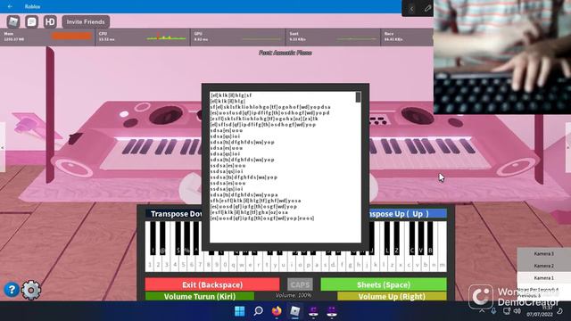The height and width of the screenshot is (321, 571).
Task: Open the gear settings icon
Action: 31,290
